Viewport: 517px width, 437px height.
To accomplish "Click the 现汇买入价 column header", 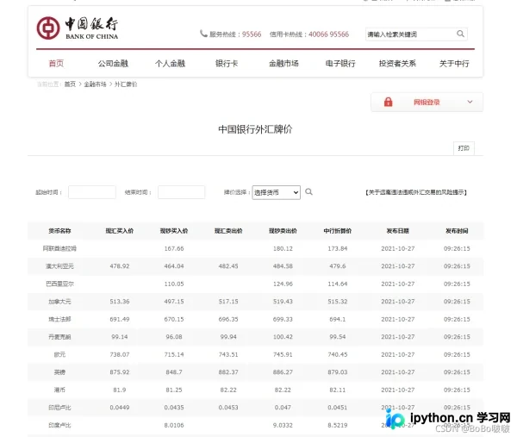I will click(x=120, y=231).
